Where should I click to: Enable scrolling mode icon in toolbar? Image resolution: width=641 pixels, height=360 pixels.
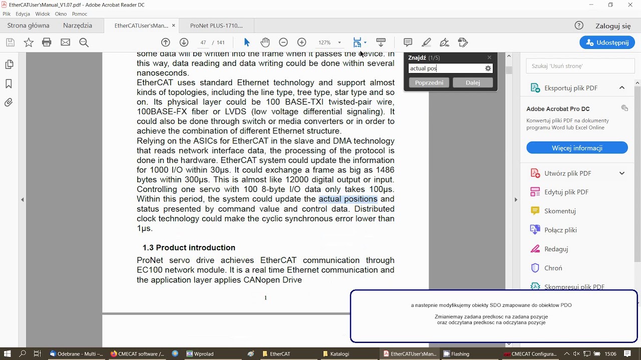click(381, 42)
